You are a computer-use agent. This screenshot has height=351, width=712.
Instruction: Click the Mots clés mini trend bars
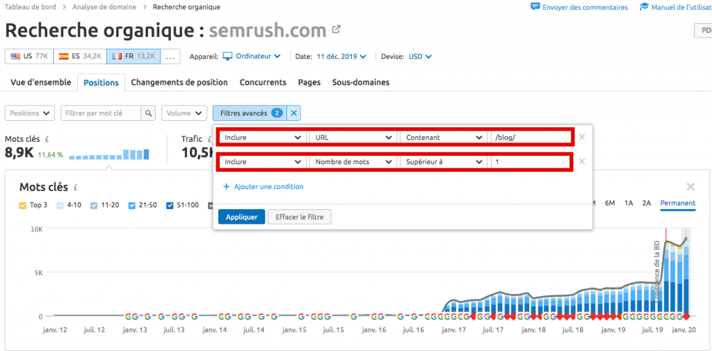pos(109,154)
